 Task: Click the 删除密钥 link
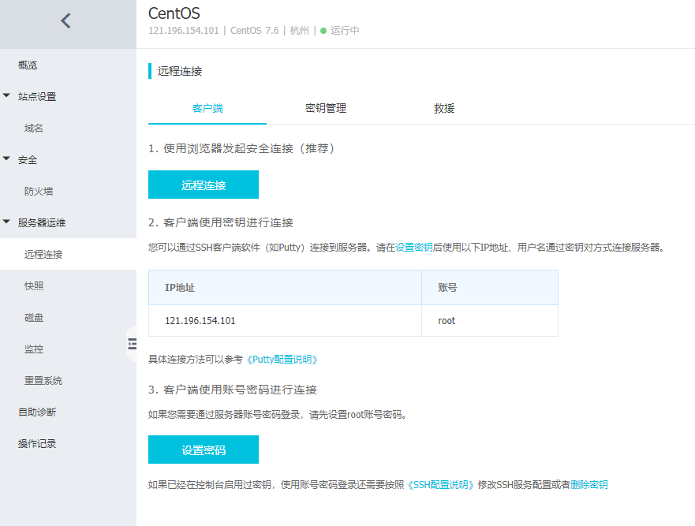coord(590,484)
